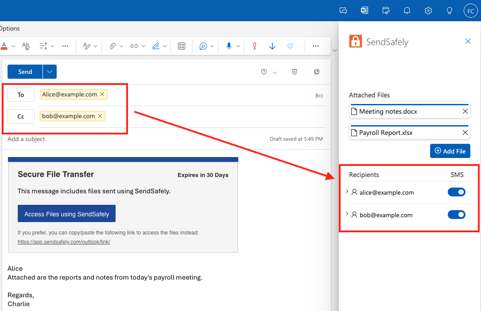This screenshot has height=311, width=481.
Task: Click the Add File button
Action: pyautogui.click(x=450, y=151)
